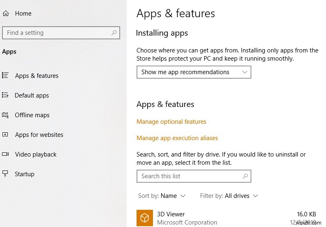Click the magnifier in Find a setting

(114, 33)
